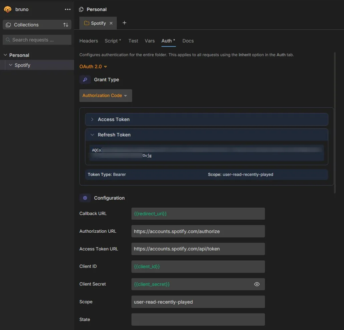Open the OAuth 2.0 auth mode dropdown
Screen dimensions: 344x330
tap(93, 67)
